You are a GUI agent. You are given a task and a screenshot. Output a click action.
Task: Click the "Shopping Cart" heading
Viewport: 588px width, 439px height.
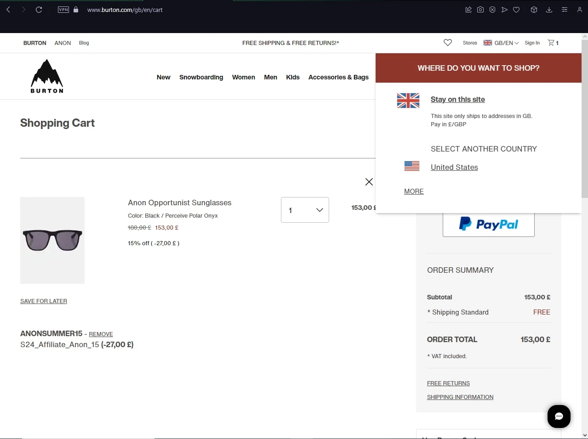pyautogui.click(x=57, y=123)
